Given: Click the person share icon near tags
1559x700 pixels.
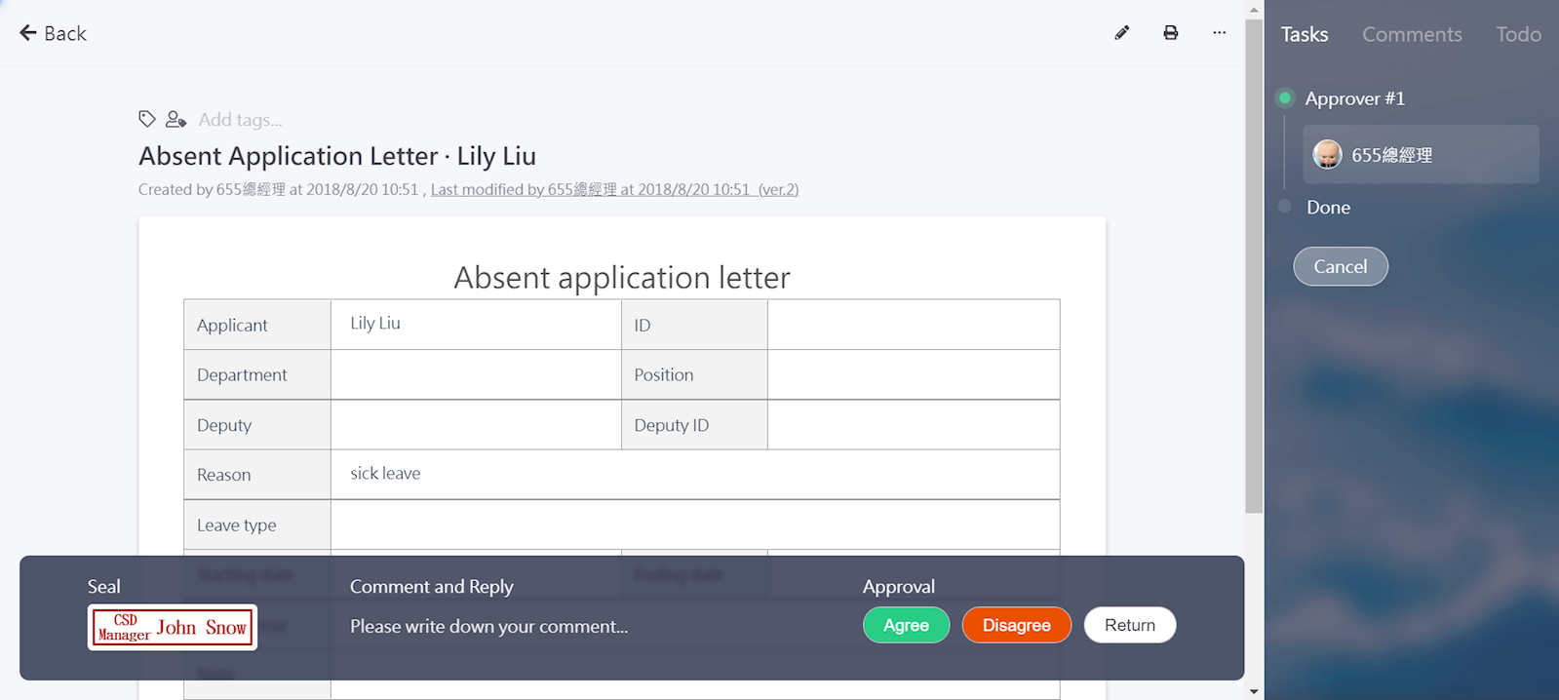Looking at the screenshot, I should (x=175, y=119).
